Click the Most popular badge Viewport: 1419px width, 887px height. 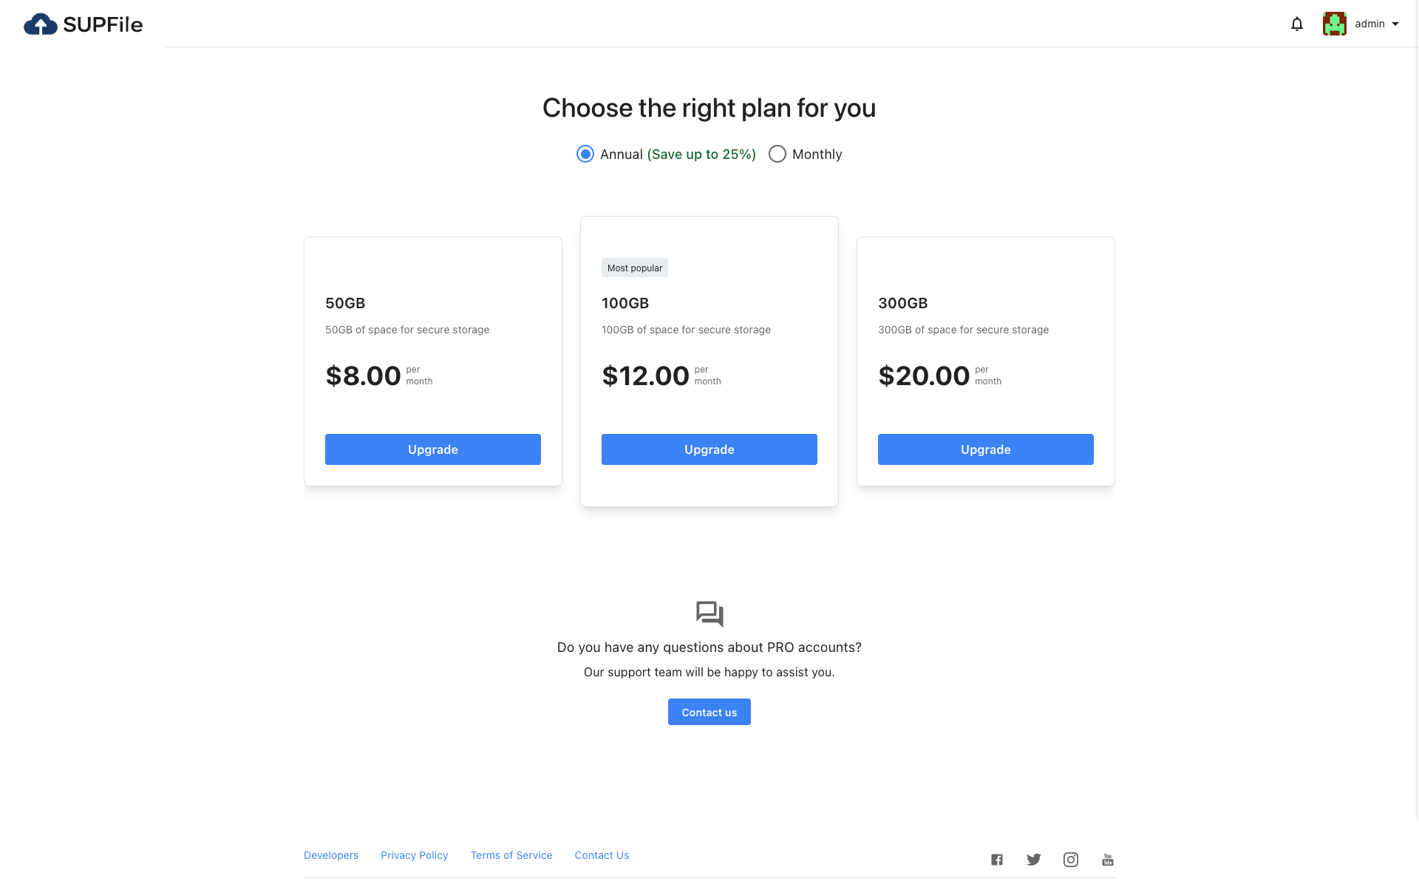point(635,268)
